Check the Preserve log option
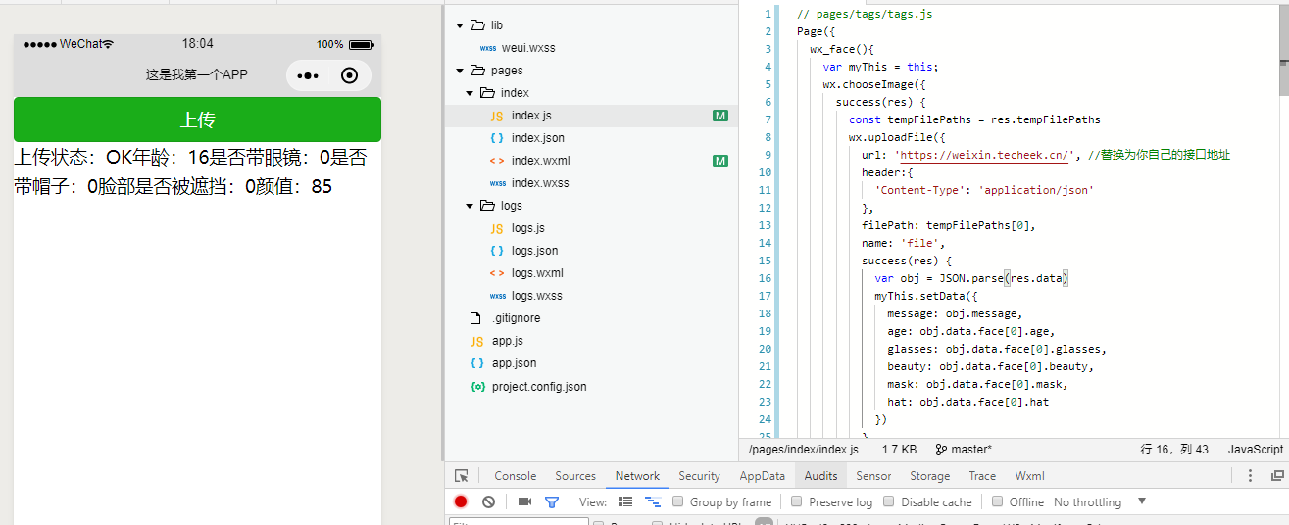The image size is (1289, 525). [x=797, y=501]
